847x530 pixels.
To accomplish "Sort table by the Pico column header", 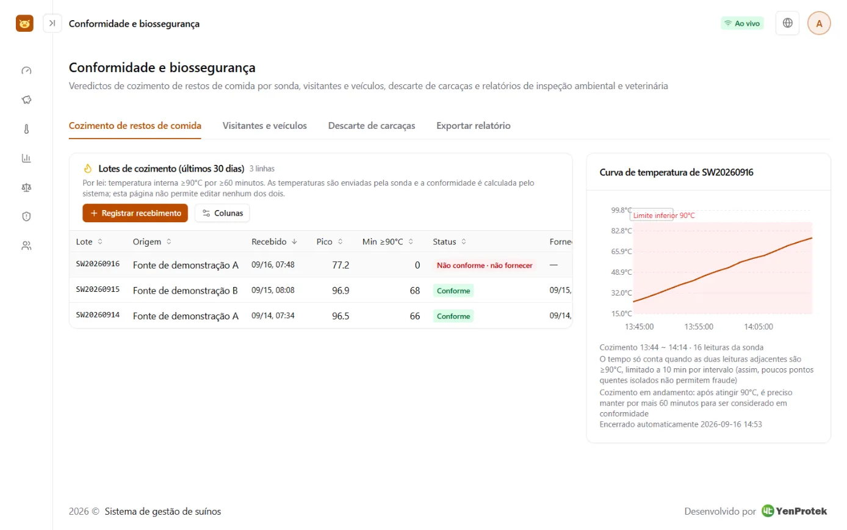I will 330,242.
